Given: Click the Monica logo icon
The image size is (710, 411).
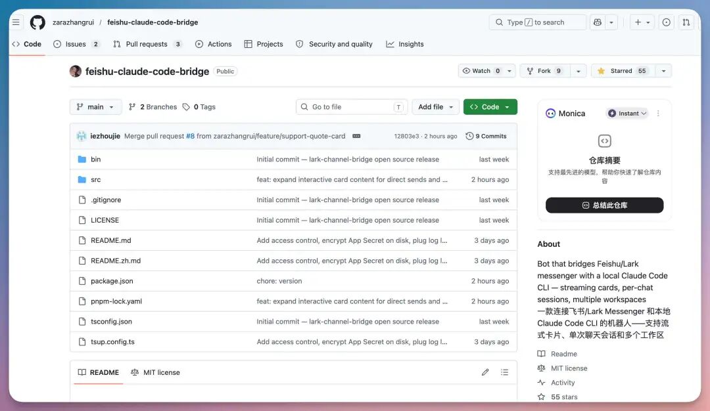Looking at the screenshot, I should coord(551,114).
